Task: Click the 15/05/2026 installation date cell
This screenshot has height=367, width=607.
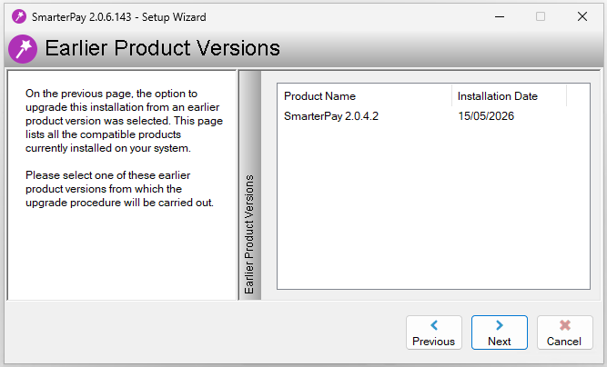Action: 486,116
